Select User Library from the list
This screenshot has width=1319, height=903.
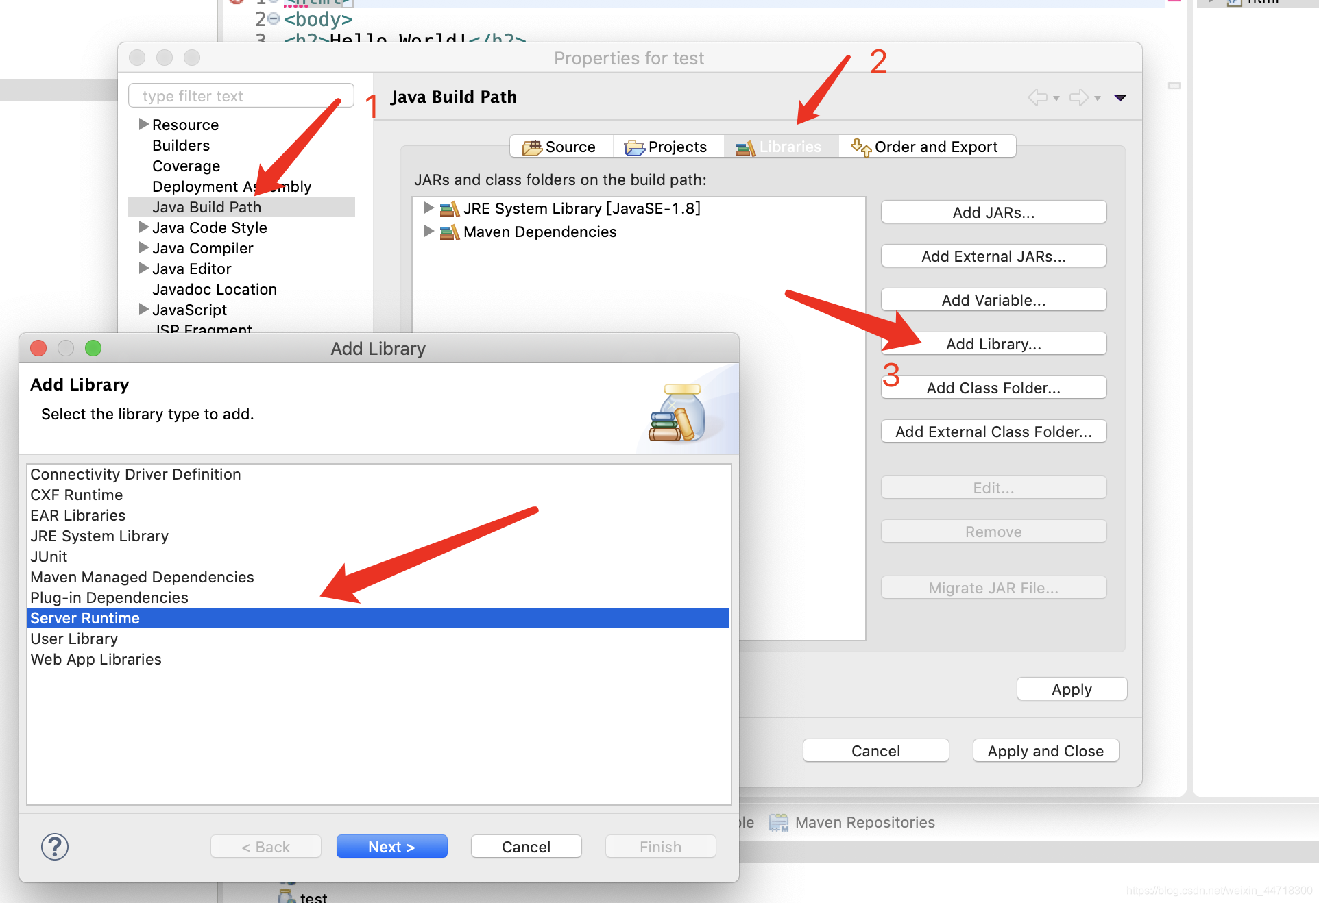(x=74, y=639)
